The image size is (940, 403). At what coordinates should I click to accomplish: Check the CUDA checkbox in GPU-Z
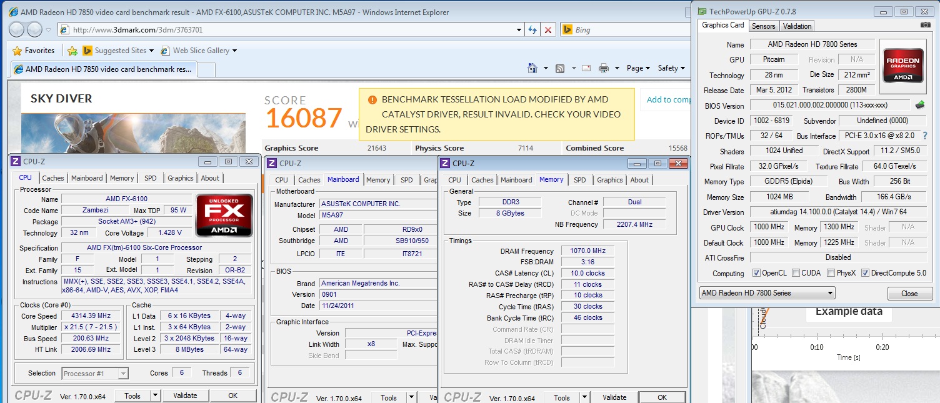pos(796,273)
